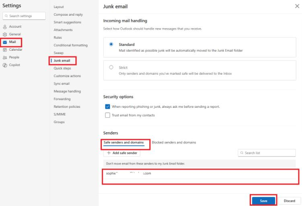Click the Account person icon
The image size is (302, 206).
(5, 27)
